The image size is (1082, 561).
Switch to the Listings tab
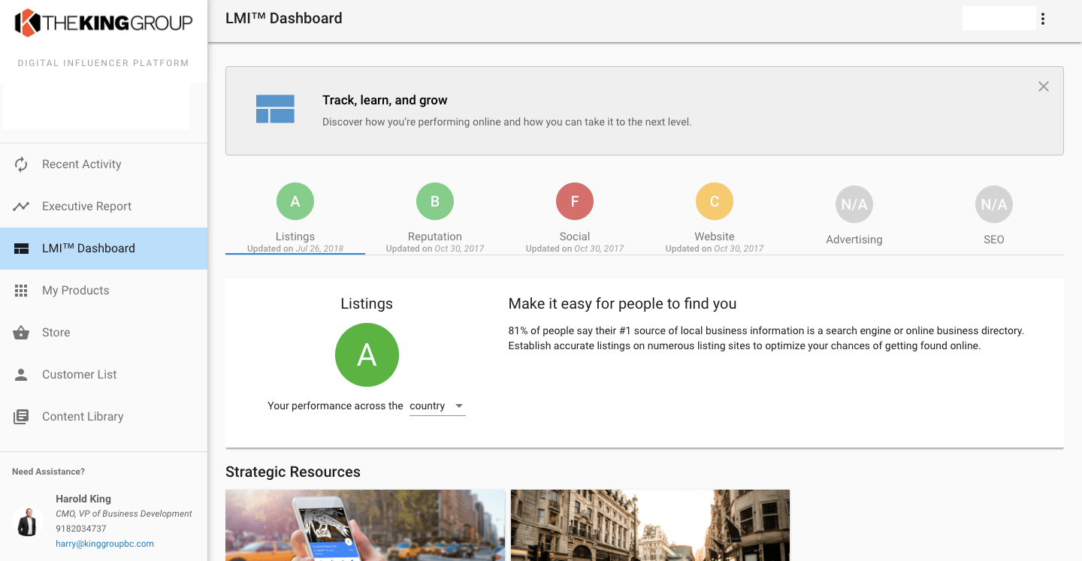click(295, 218)
